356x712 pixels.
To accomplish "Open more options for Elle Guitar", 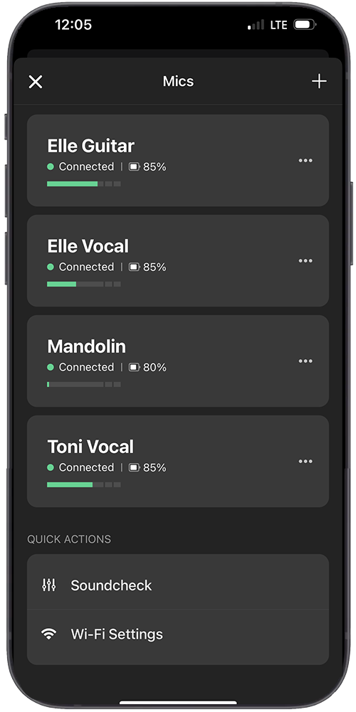I will point(305,160).
